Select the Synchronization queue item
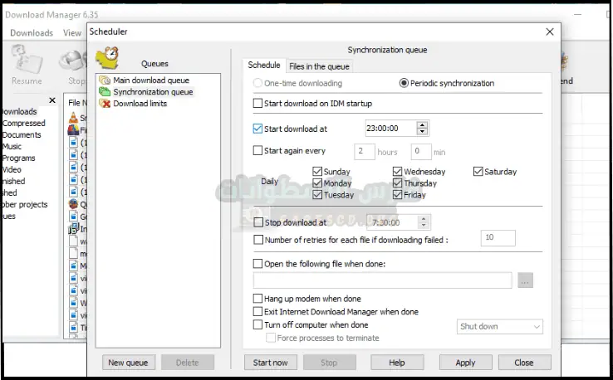This screenshot has height=380, width=613. coord(152,92)
